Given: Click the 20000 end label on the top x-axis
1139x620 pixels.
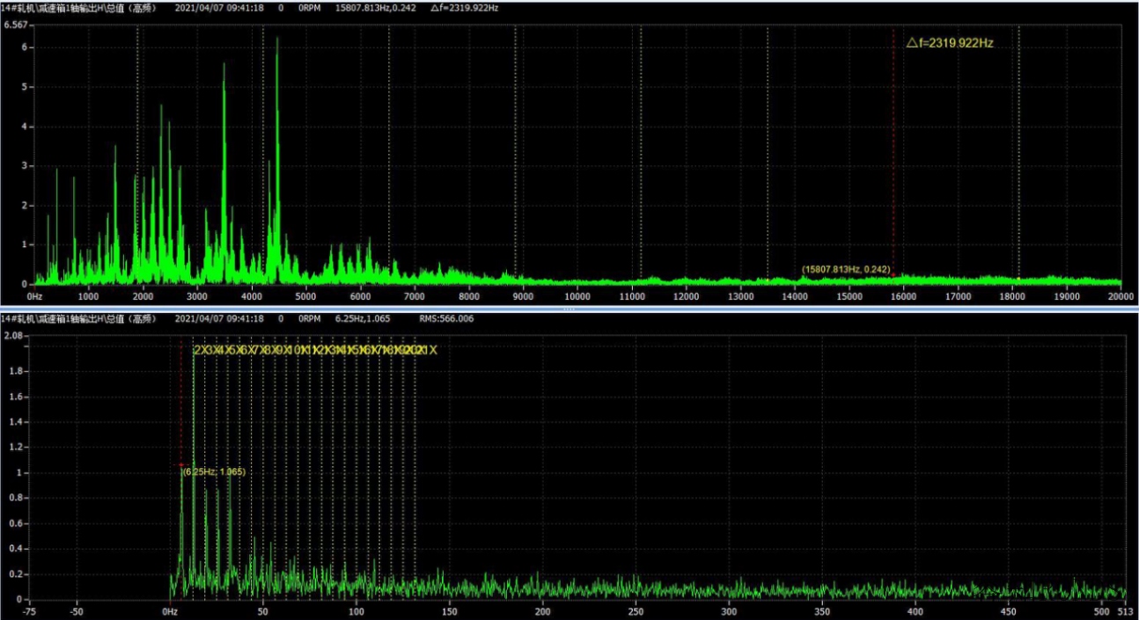Looking at the screenshot, I should 1120,296.
